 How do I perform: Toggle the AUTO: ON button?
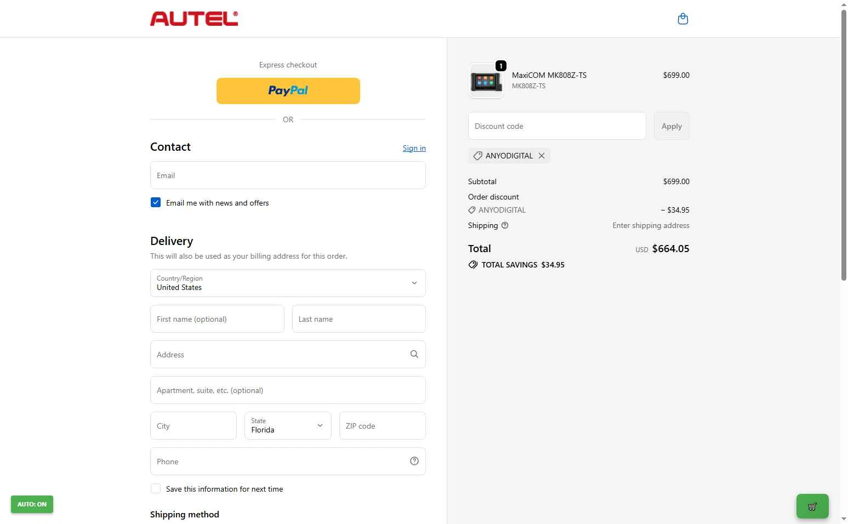click(x=32, y=504)
